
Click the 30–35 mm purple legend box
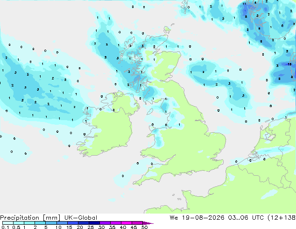(x=105, y=223)
